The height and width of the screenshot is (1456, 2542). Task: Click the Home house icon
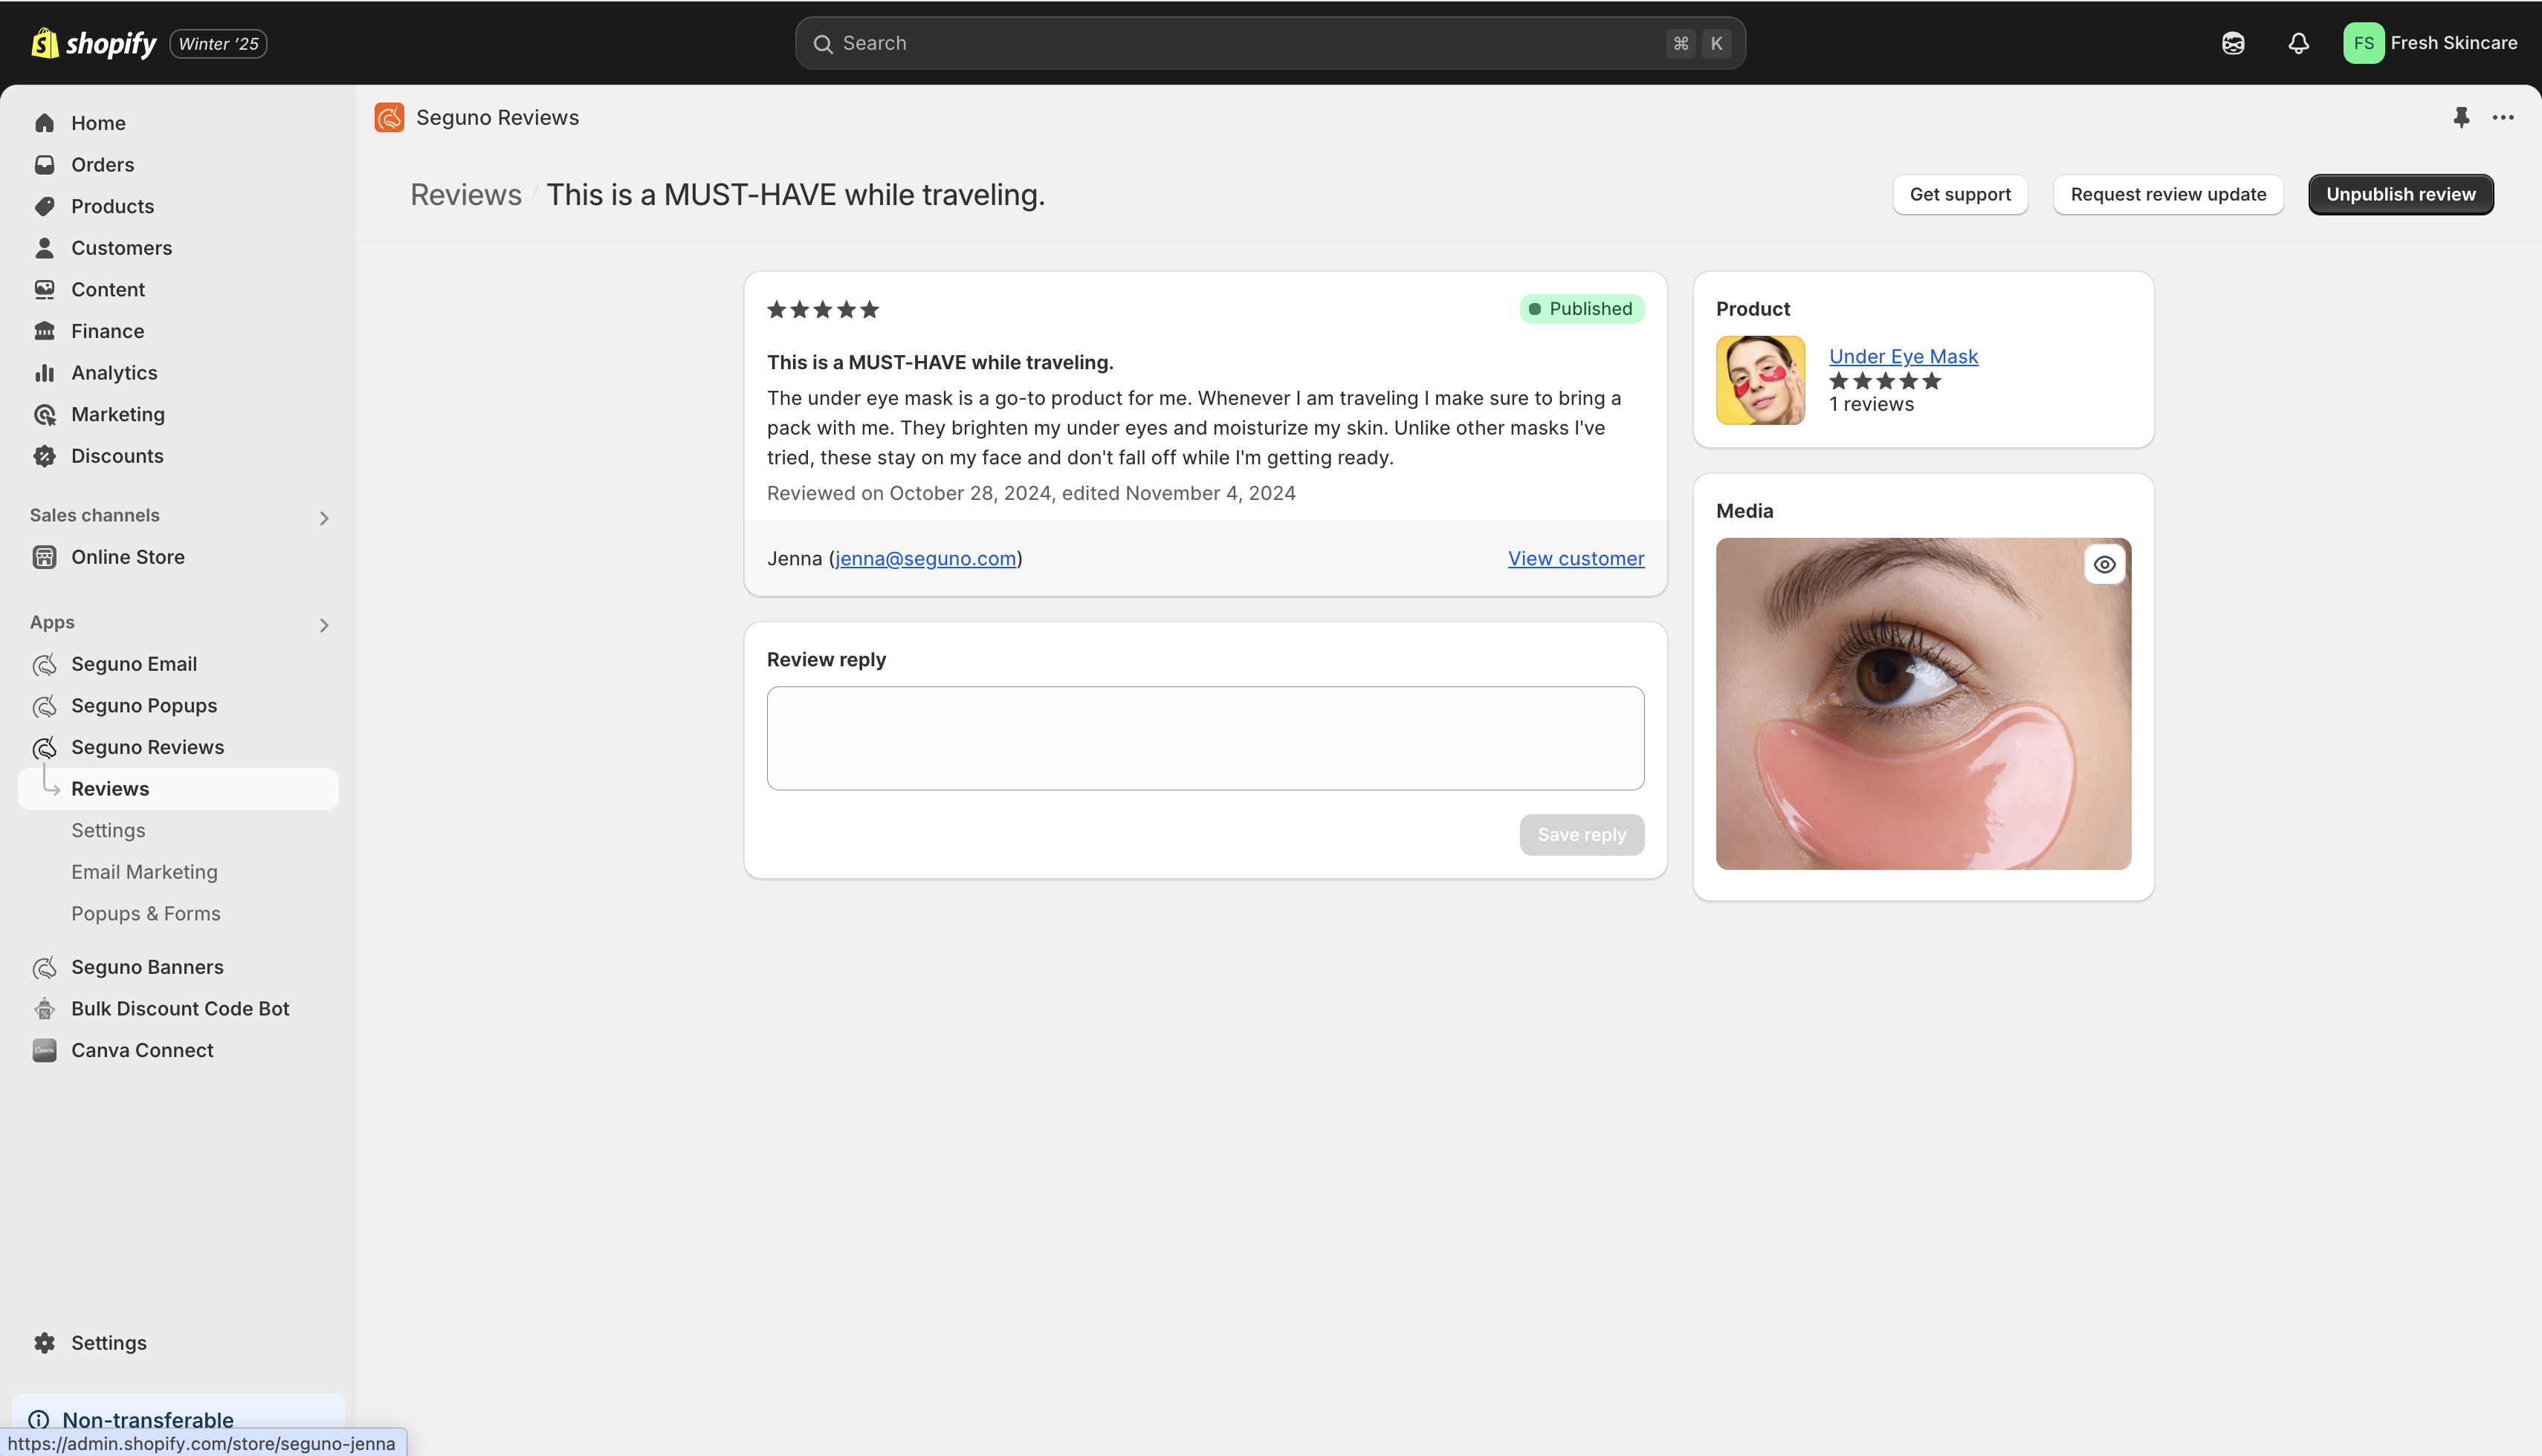point(44,123)
